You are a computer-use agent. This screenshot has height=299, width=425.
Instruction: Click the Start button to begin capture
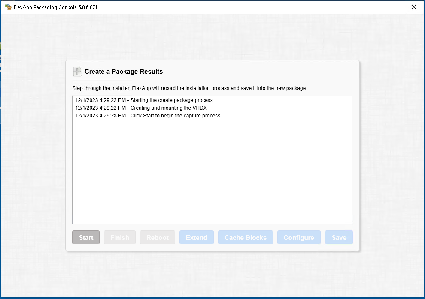coord(86,237)
